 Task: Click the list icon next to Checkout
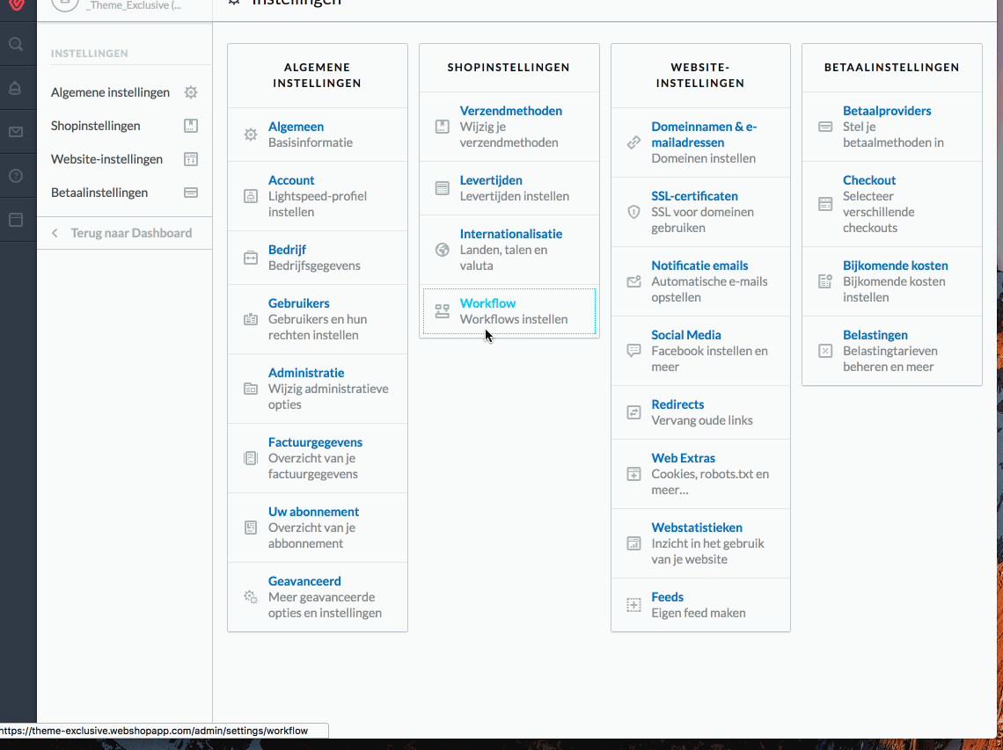[825, 204]
